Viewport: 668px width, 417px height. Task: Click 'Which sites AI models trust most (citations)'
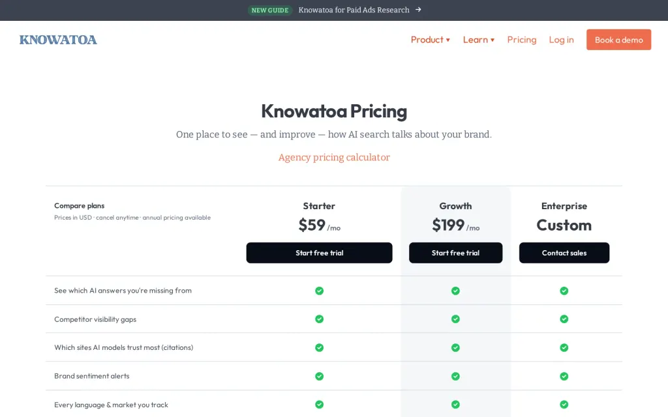click(123, 348)
